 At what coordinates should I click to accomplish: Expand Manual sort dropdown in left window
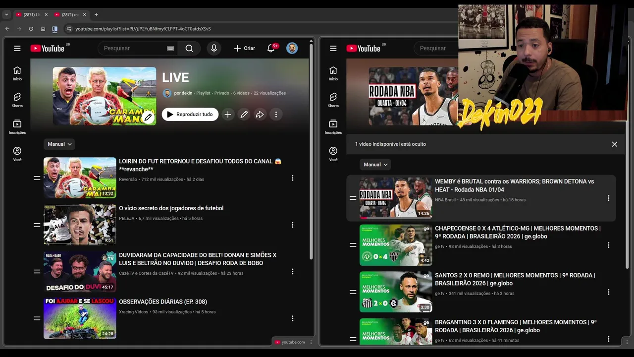pyautogui.click(x=59, y=144)
